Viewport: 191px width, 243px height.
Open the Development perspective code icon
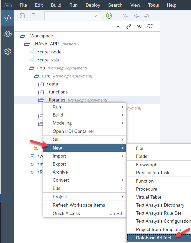pos(8,18)
